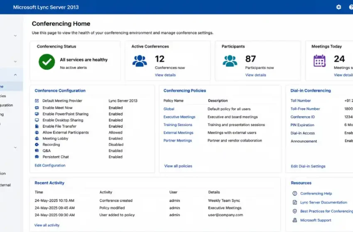Expand the second sidebar section chevron

pyautogui.click(x=15, y=62)
